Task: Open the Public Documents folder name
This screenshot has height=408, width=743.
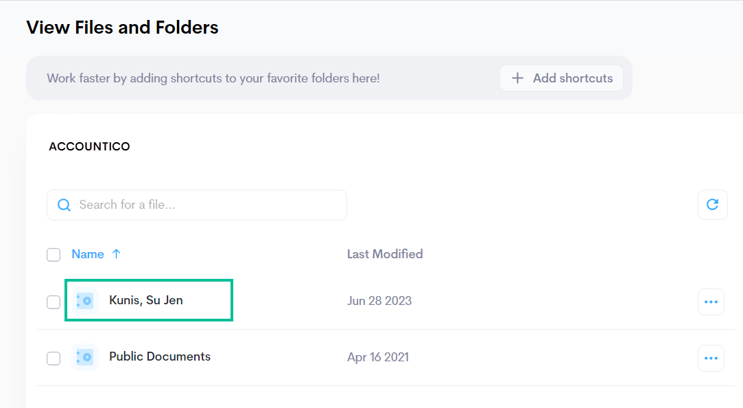Action: tap(160, 356)
